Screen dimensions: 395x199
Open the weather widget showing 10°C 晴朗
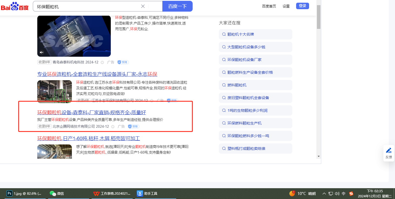pos(303,194)
